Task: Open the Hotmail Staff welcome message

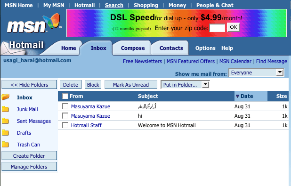Action: click(x=86, y=125)
